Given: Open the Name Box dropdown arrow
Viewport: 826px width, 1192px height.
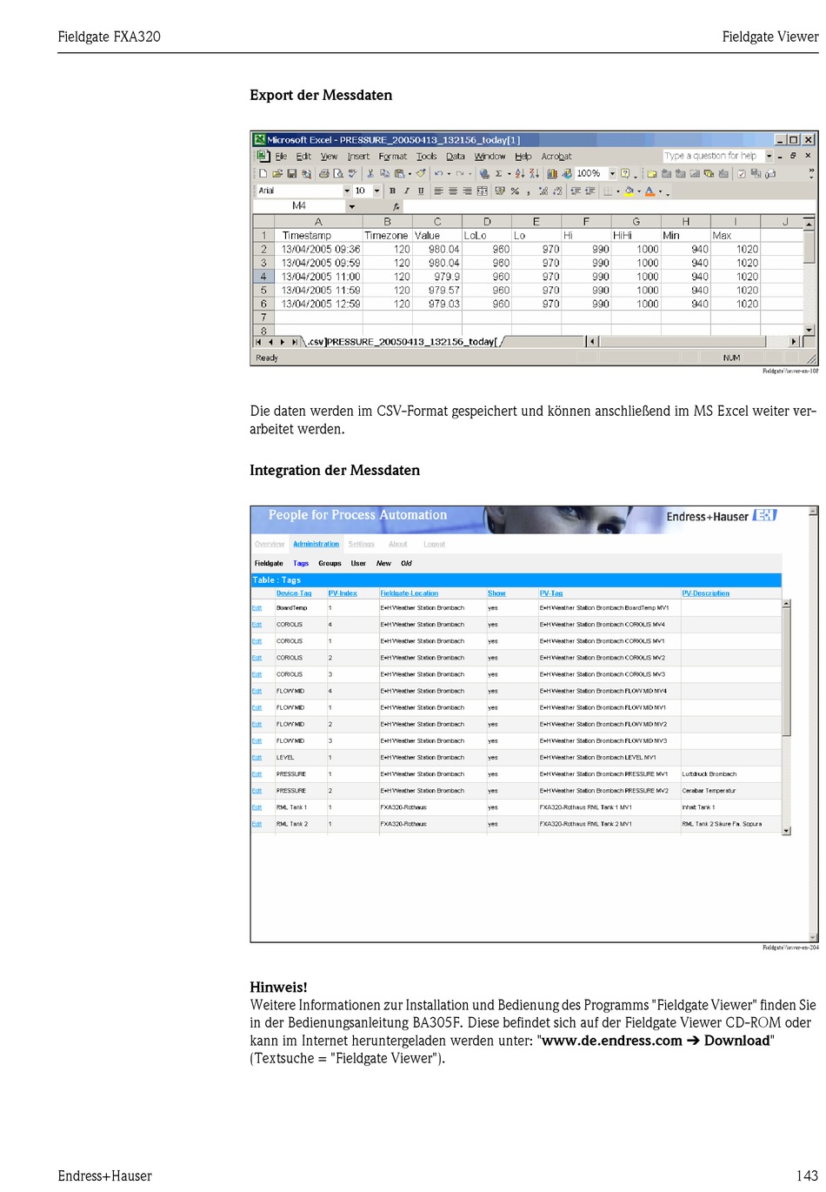Looking at the screenshot, I should tap(351, 206).
